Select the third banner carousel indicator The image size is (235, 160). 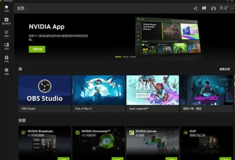[x=133, y=57]
